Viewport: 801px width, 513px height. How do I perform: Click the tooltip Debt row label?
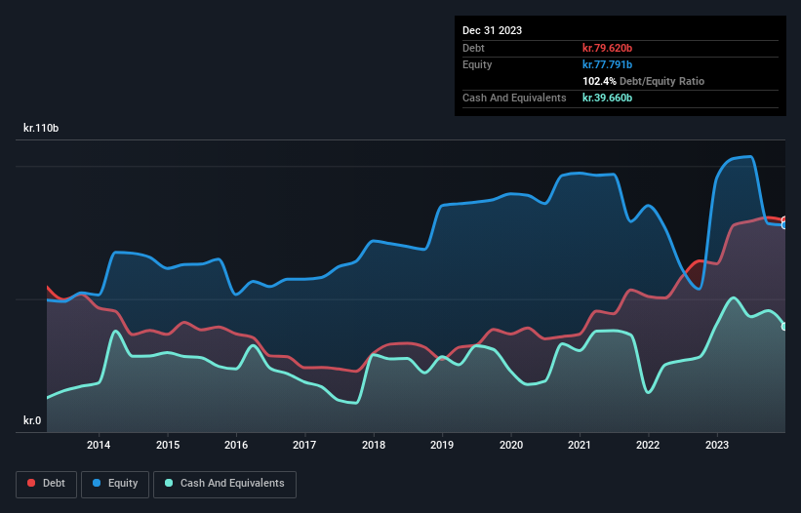(473, 48)
